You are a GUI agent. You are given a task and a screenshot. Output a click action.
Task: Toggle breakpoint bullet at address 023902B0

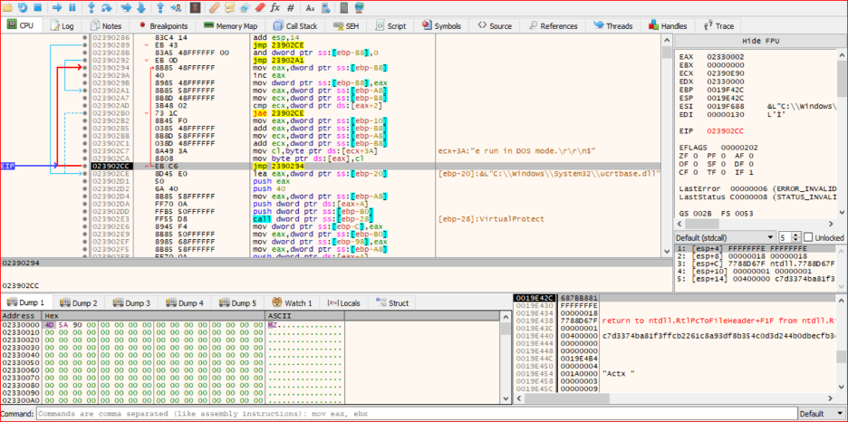tap(85, 113)
